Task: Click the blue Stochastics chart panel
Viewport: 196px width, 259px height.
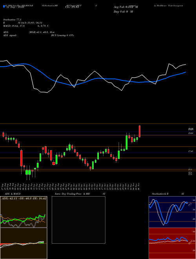Action: (172, 212)
